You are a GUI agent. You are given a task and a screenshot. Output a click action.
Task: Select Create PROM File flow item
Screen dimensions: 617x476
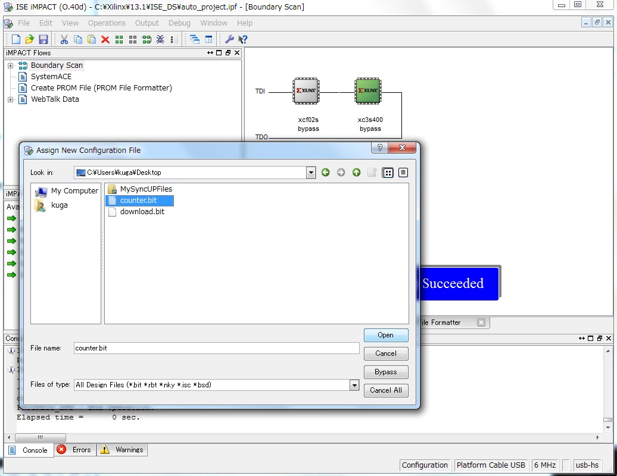[101, 88]
